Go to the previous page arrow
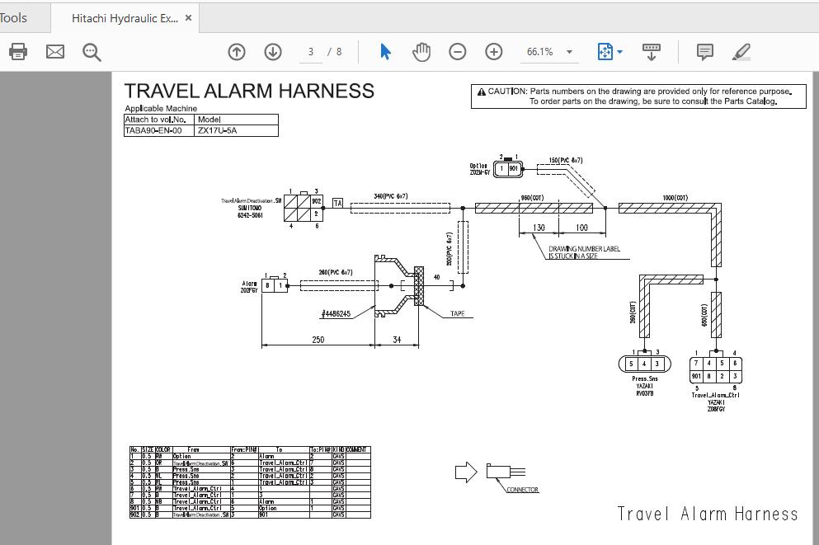This screenshot has width=819, height=545. point(237,52)
